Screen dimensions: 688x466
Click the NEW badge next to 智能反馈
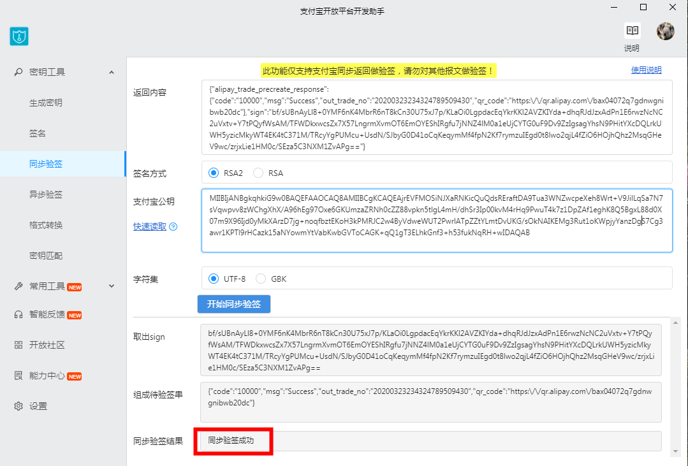pyautogui.click(x=75, y=316)
